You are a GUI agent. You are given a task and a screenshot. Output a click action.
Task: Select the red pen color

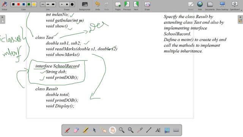19,4
